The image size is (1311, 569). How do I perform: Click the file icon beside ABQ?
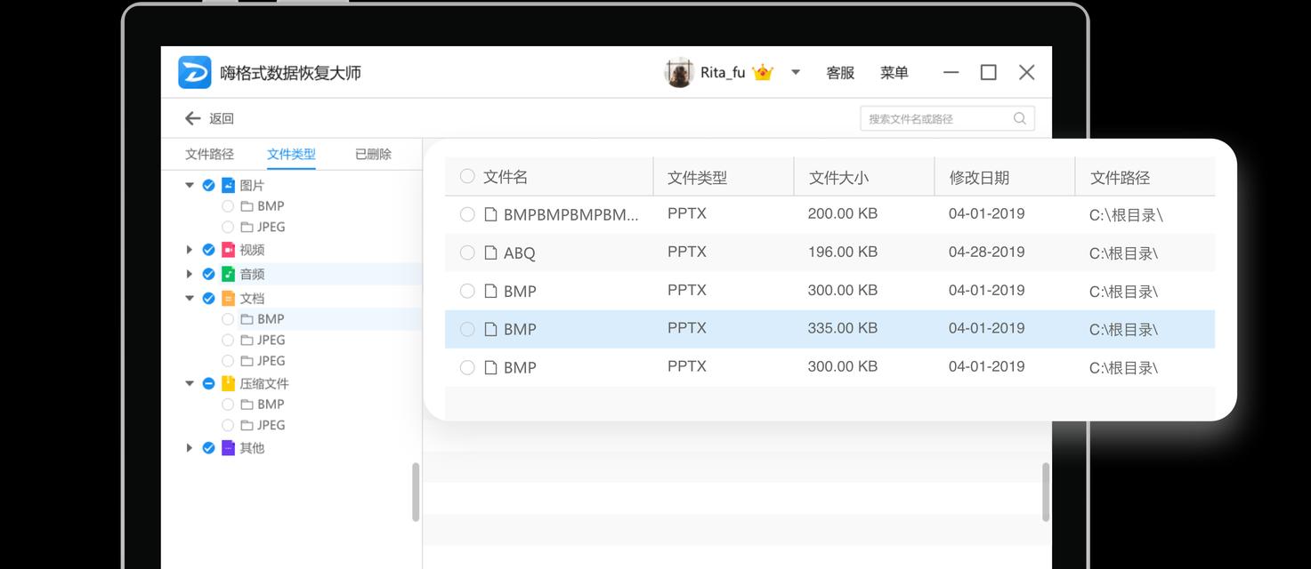tap(490, 252)
